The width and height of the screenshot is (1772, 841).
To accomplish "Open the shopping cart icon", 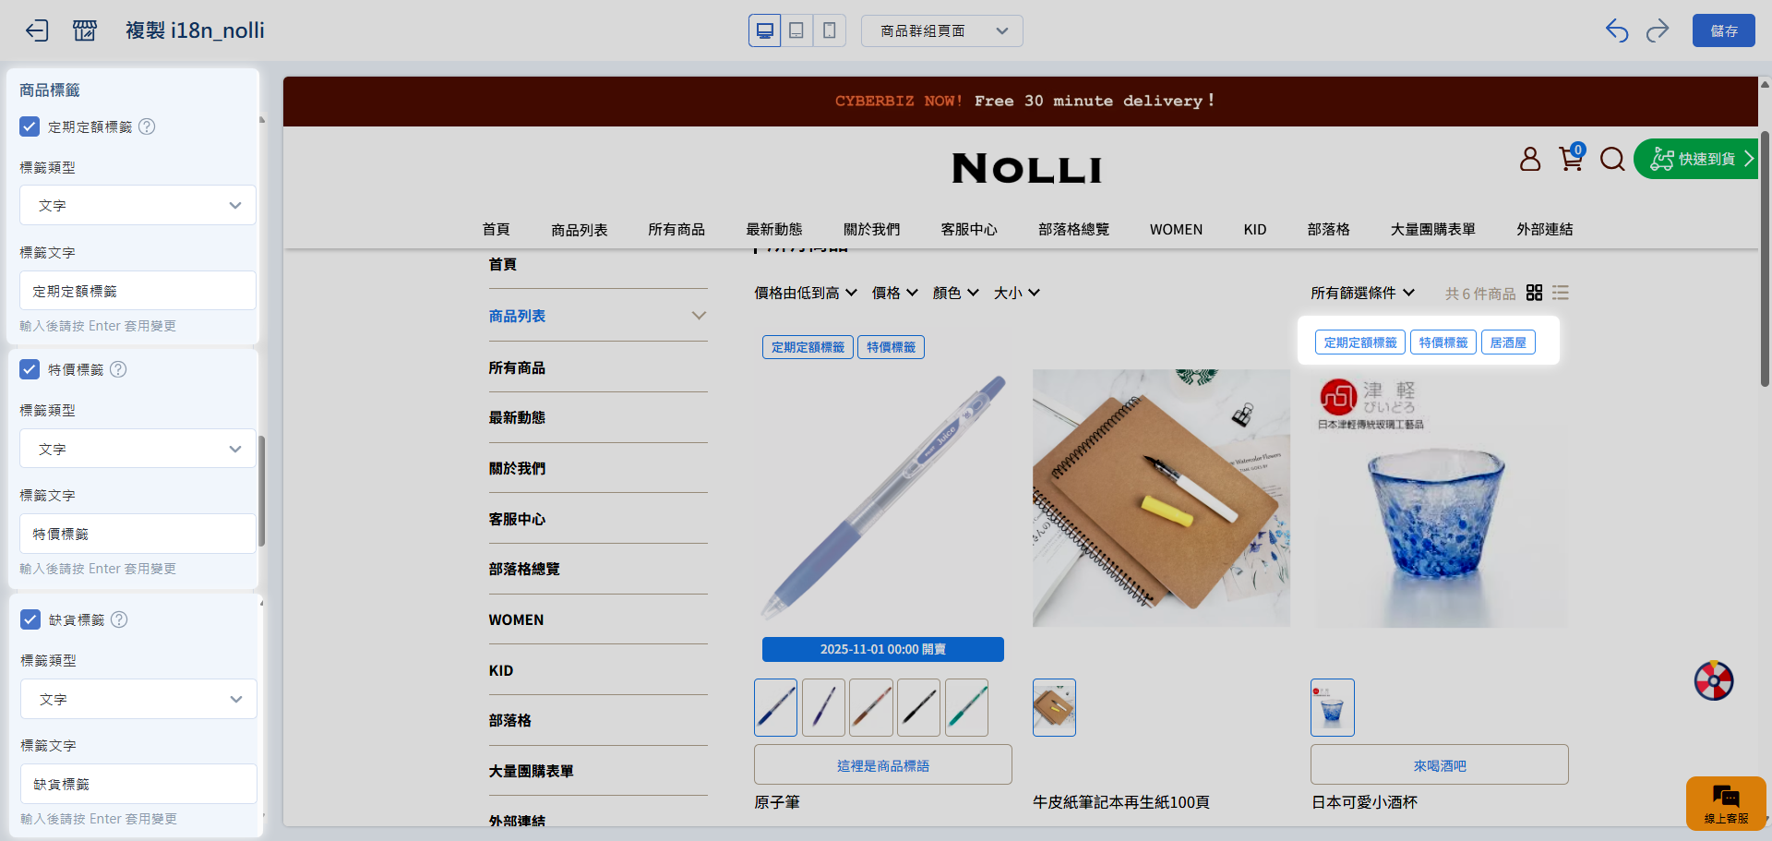I will (x=1570, y=159).
